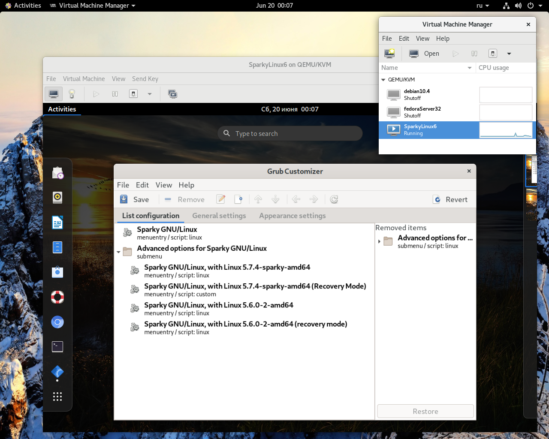The width and height of the screenshot is (549, 439).
Task: Switch to General settings tab
Action: tap(219, 216)
